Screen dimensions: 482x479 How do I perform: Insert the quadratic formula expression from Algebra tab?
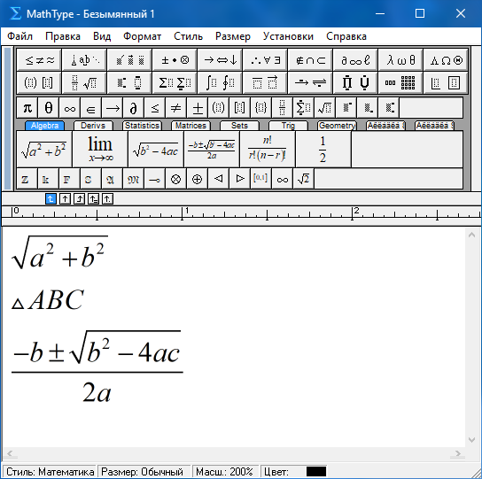[212, 150]
